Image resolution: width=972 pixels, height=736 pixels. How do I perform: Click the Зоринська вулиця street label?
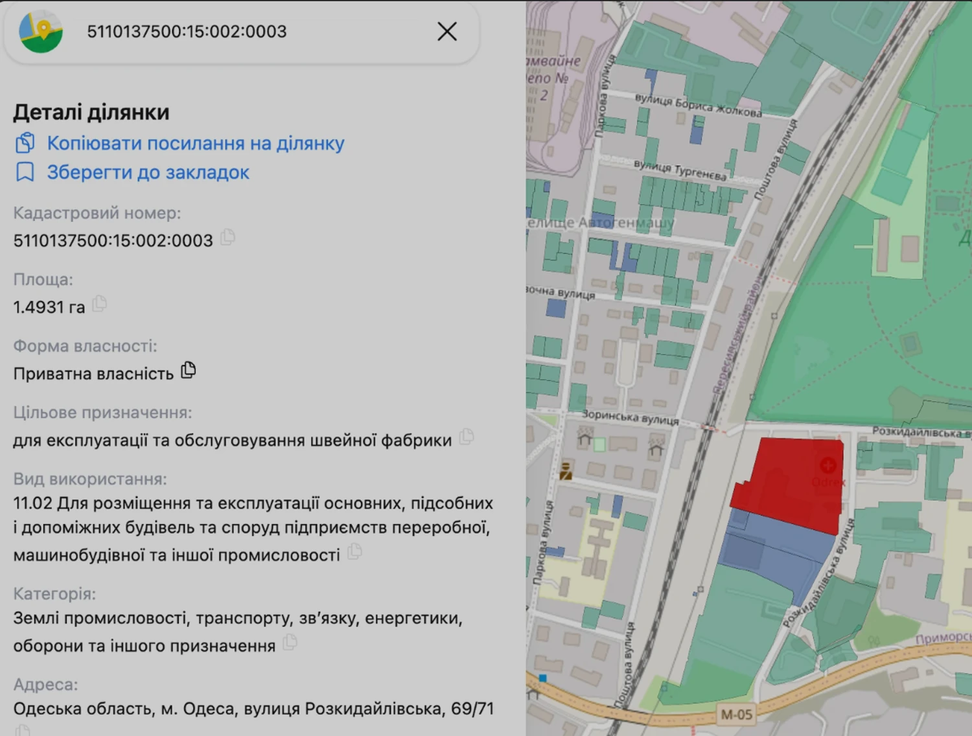(629, 417)
